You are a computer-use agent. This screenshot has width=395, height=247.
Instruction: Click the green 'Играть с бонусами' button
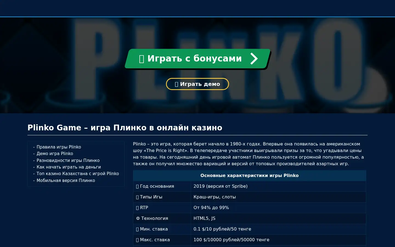(x=198, y=58)
